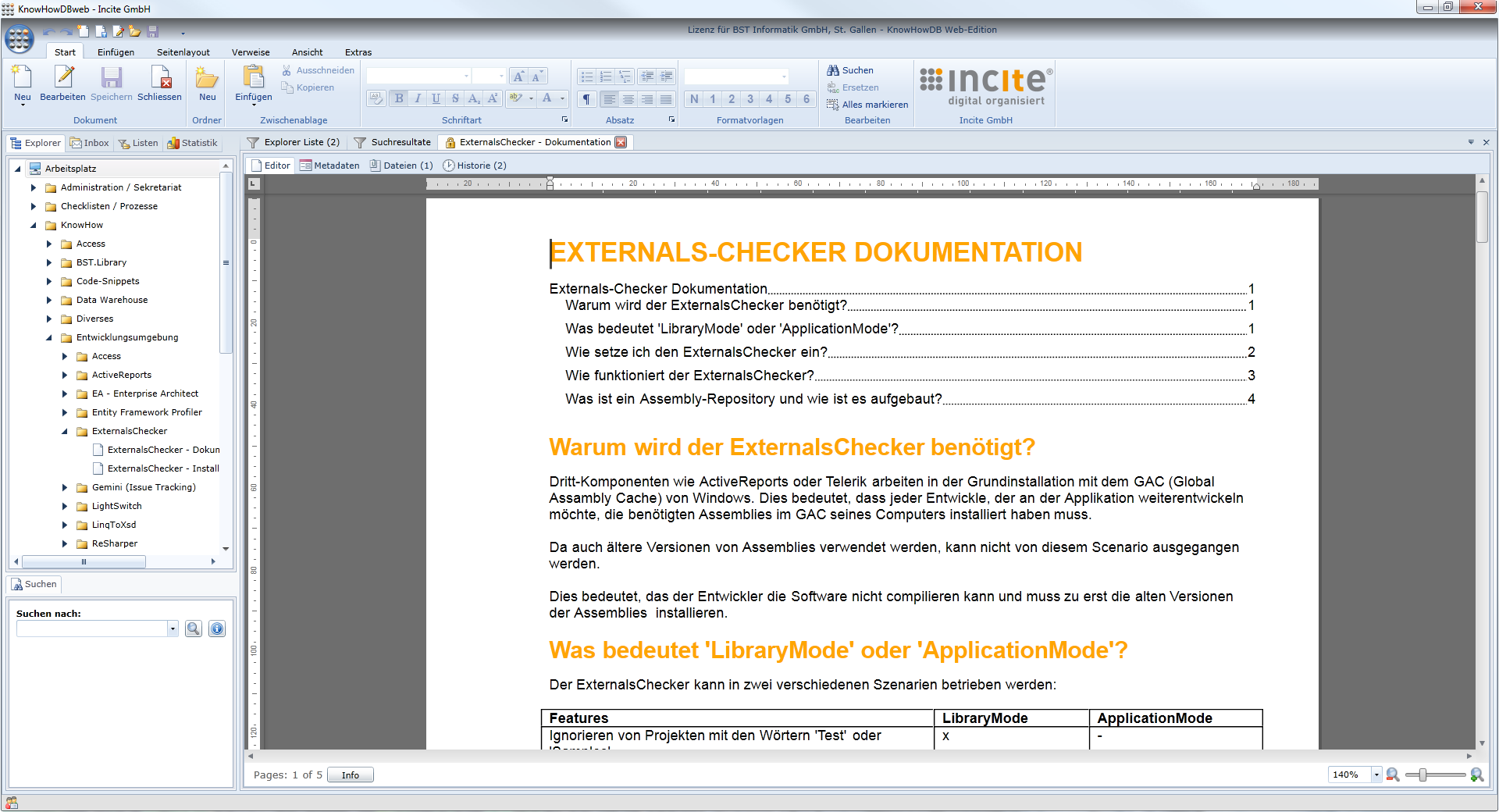
Task: Click the font color A button
Action: coord(547,98)
